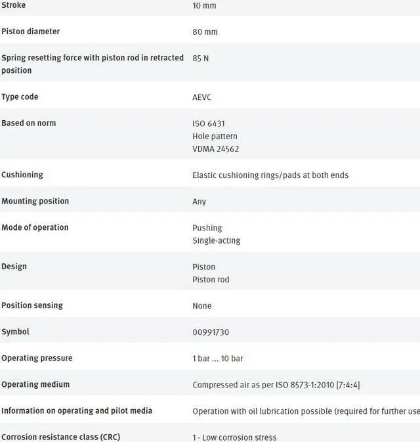
Task: Click the Piston rod design value
Action: [211, 279]
